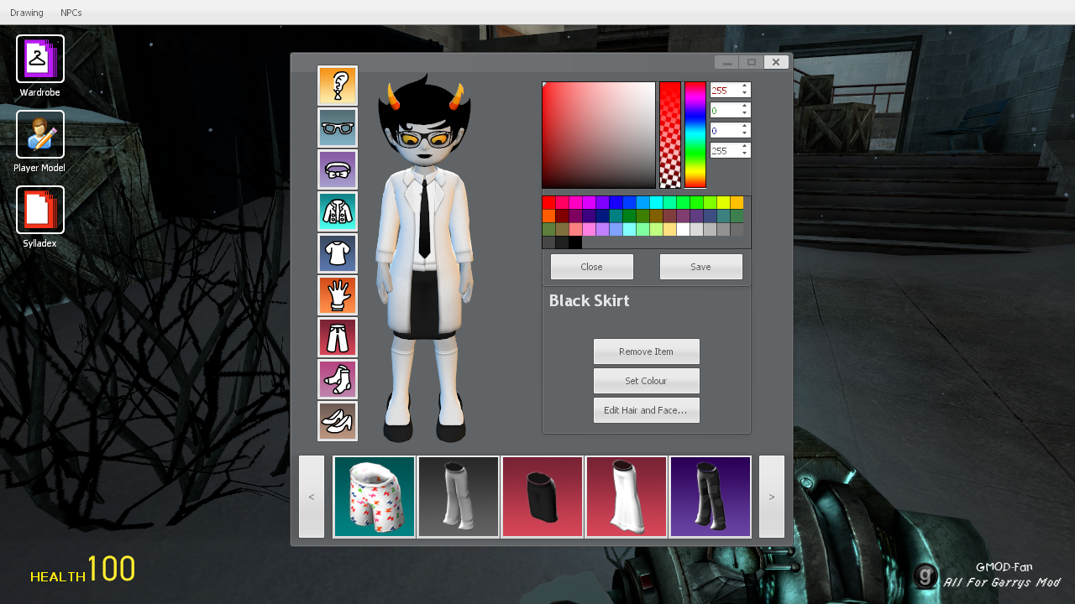This screenshot has width=1075, height=604.
Task: Increase the blue value with up arrow
Action: (744, 126)
